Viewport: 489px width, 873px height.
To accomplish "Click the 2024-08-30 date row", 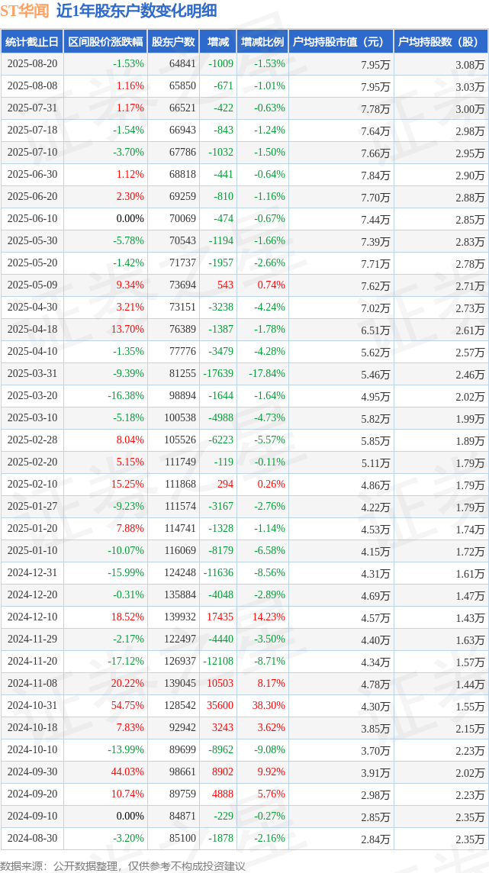I will (32, 839).
